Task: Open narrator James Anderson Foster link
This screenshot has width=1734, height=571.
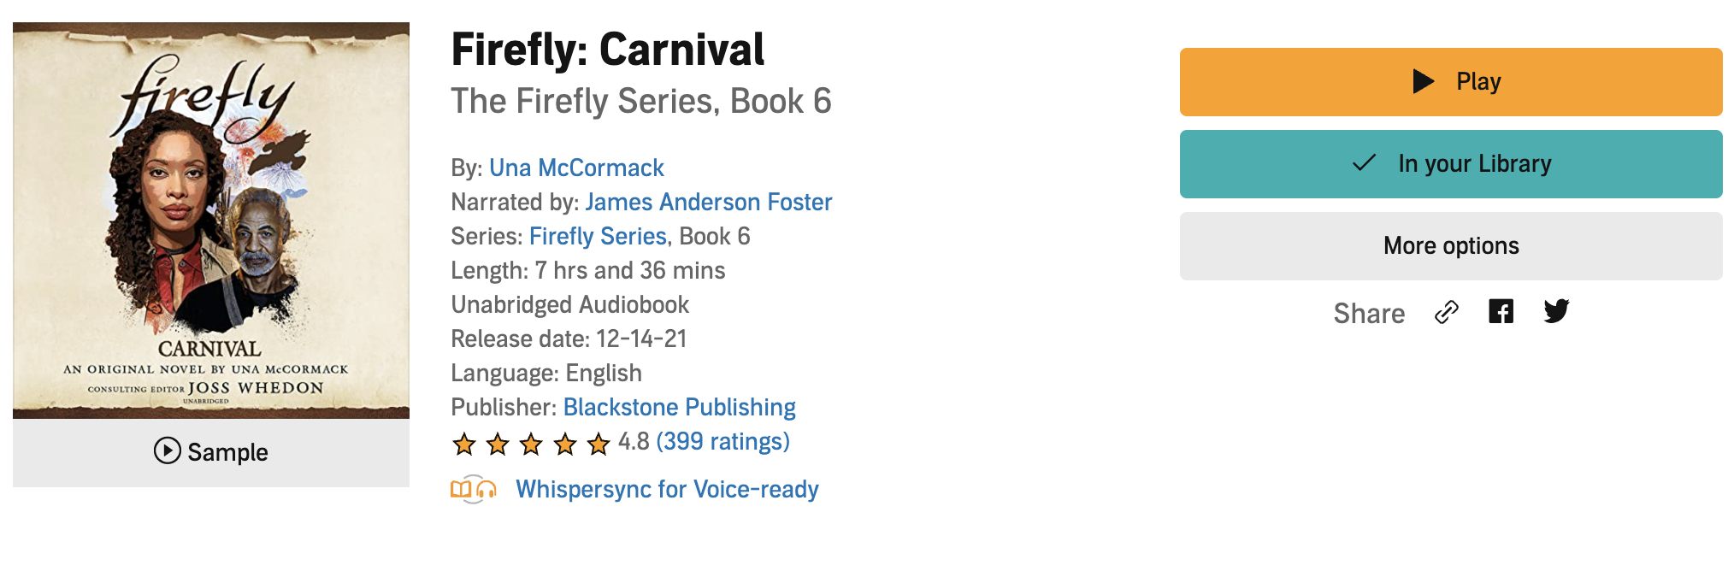Action: pyautogui.click(x=708, y=203)
